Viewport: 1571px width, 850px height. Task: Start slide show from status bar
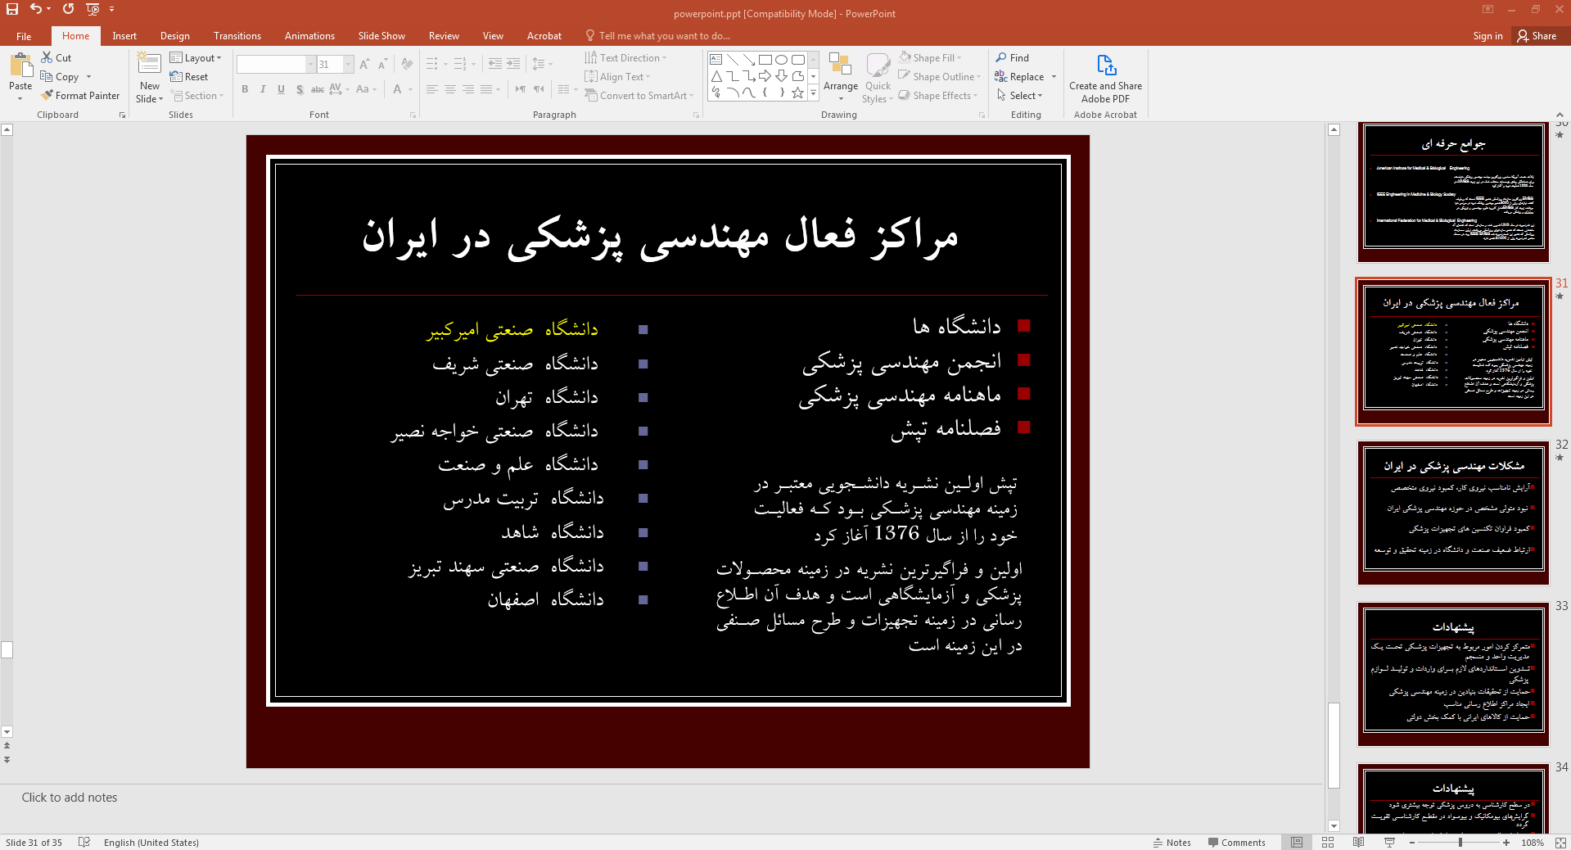[x=1389, y=842]
